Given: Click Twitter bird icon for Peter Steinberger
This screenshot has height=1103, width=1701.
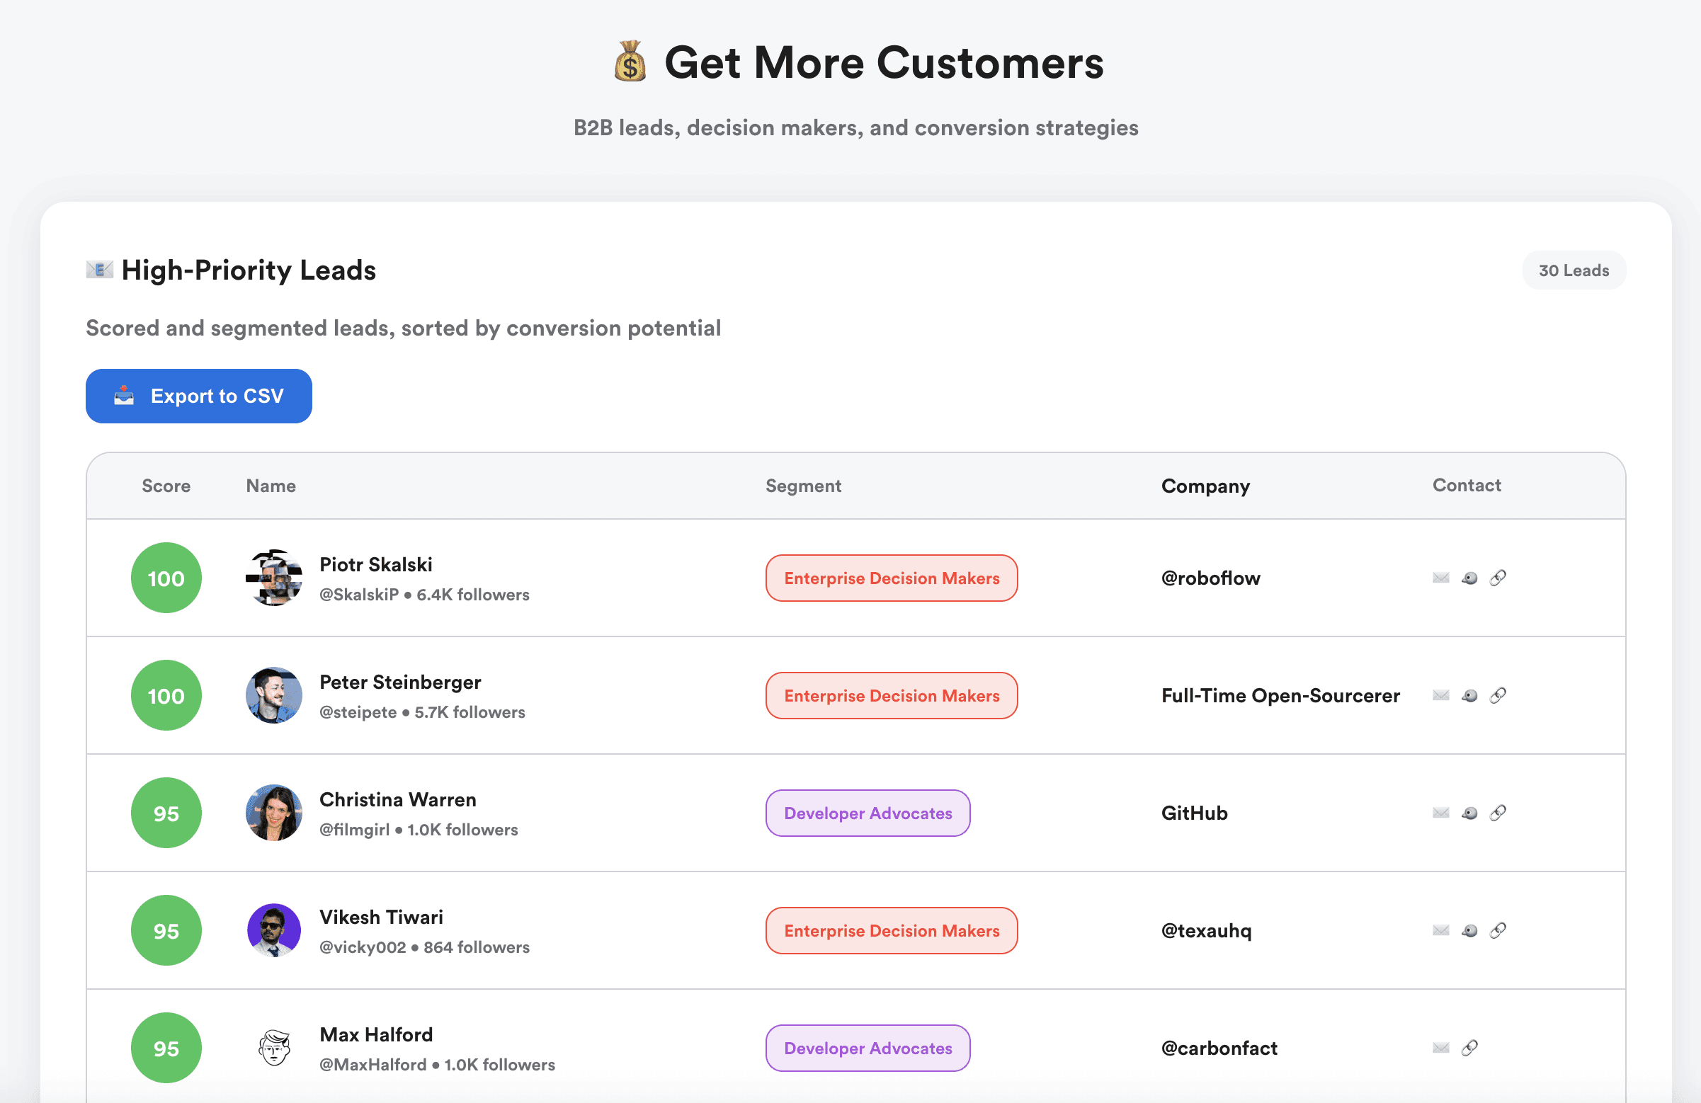Looking at the screenshot, I should point(1469,695).
